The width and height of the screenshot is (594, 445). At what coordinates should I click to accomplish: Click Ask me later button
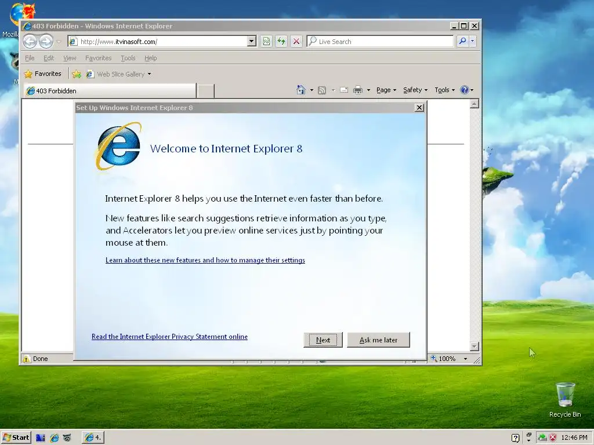[x=378, y=340]
